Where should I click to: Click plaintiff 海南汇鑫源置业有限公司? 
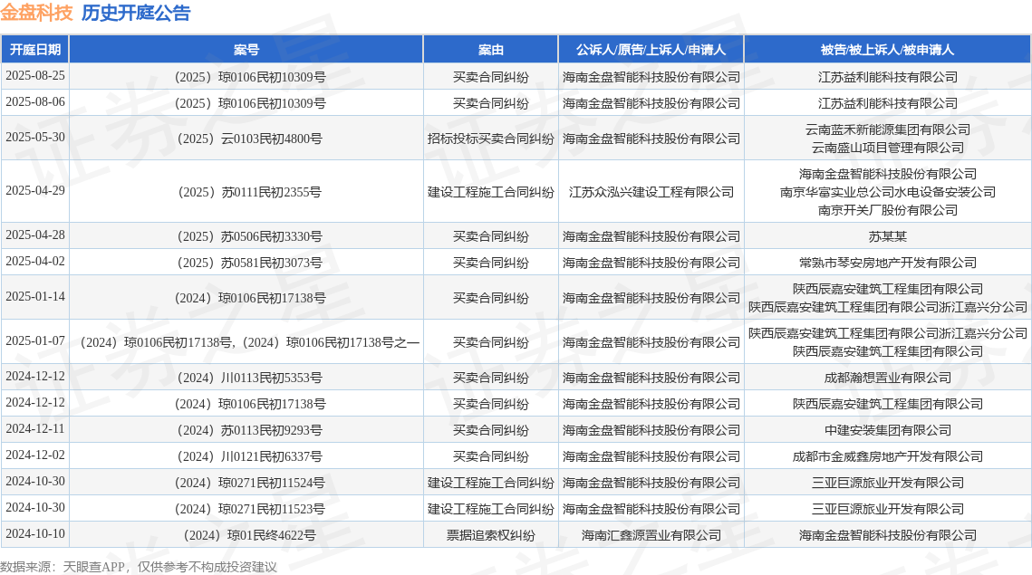[651, 535]
